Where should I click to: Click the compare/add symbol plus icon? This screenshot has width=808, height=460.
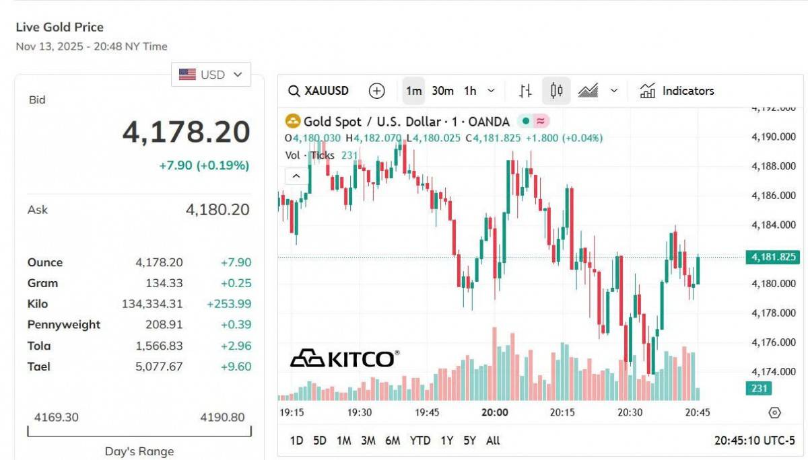pos(376,90)
